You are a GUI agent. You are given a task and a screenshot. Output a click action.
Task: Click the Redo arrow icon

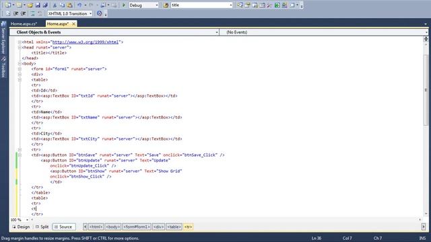(91, 5)
